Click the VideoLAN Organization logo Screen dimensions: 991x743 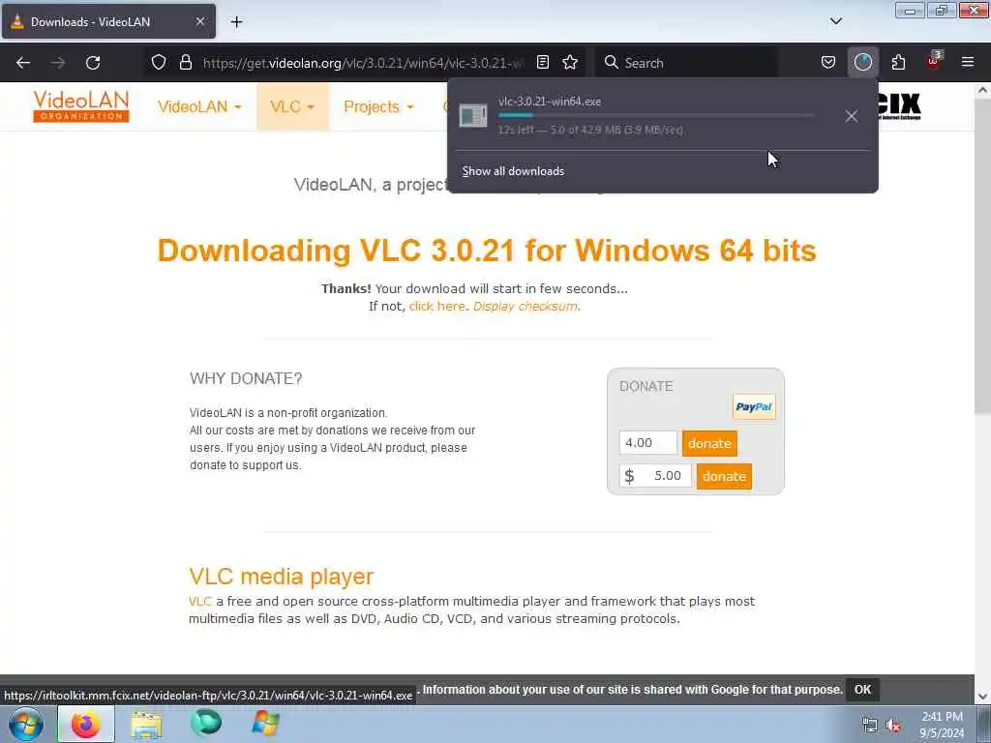point(81,106)
